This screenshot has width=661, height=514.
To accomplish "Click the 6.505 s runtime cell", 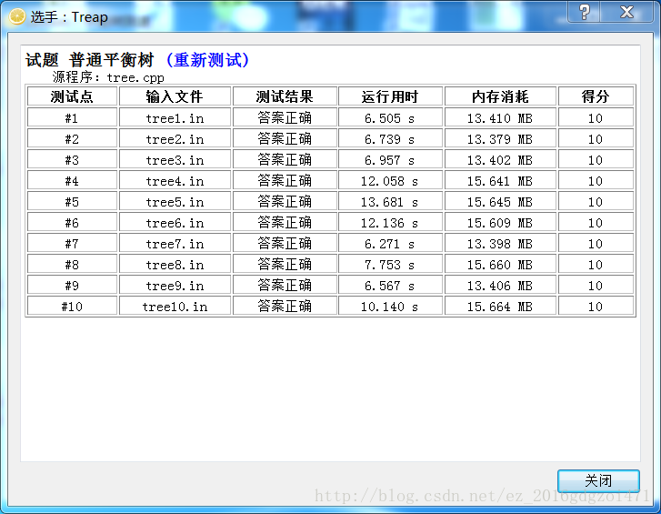I will coord(390,117).
